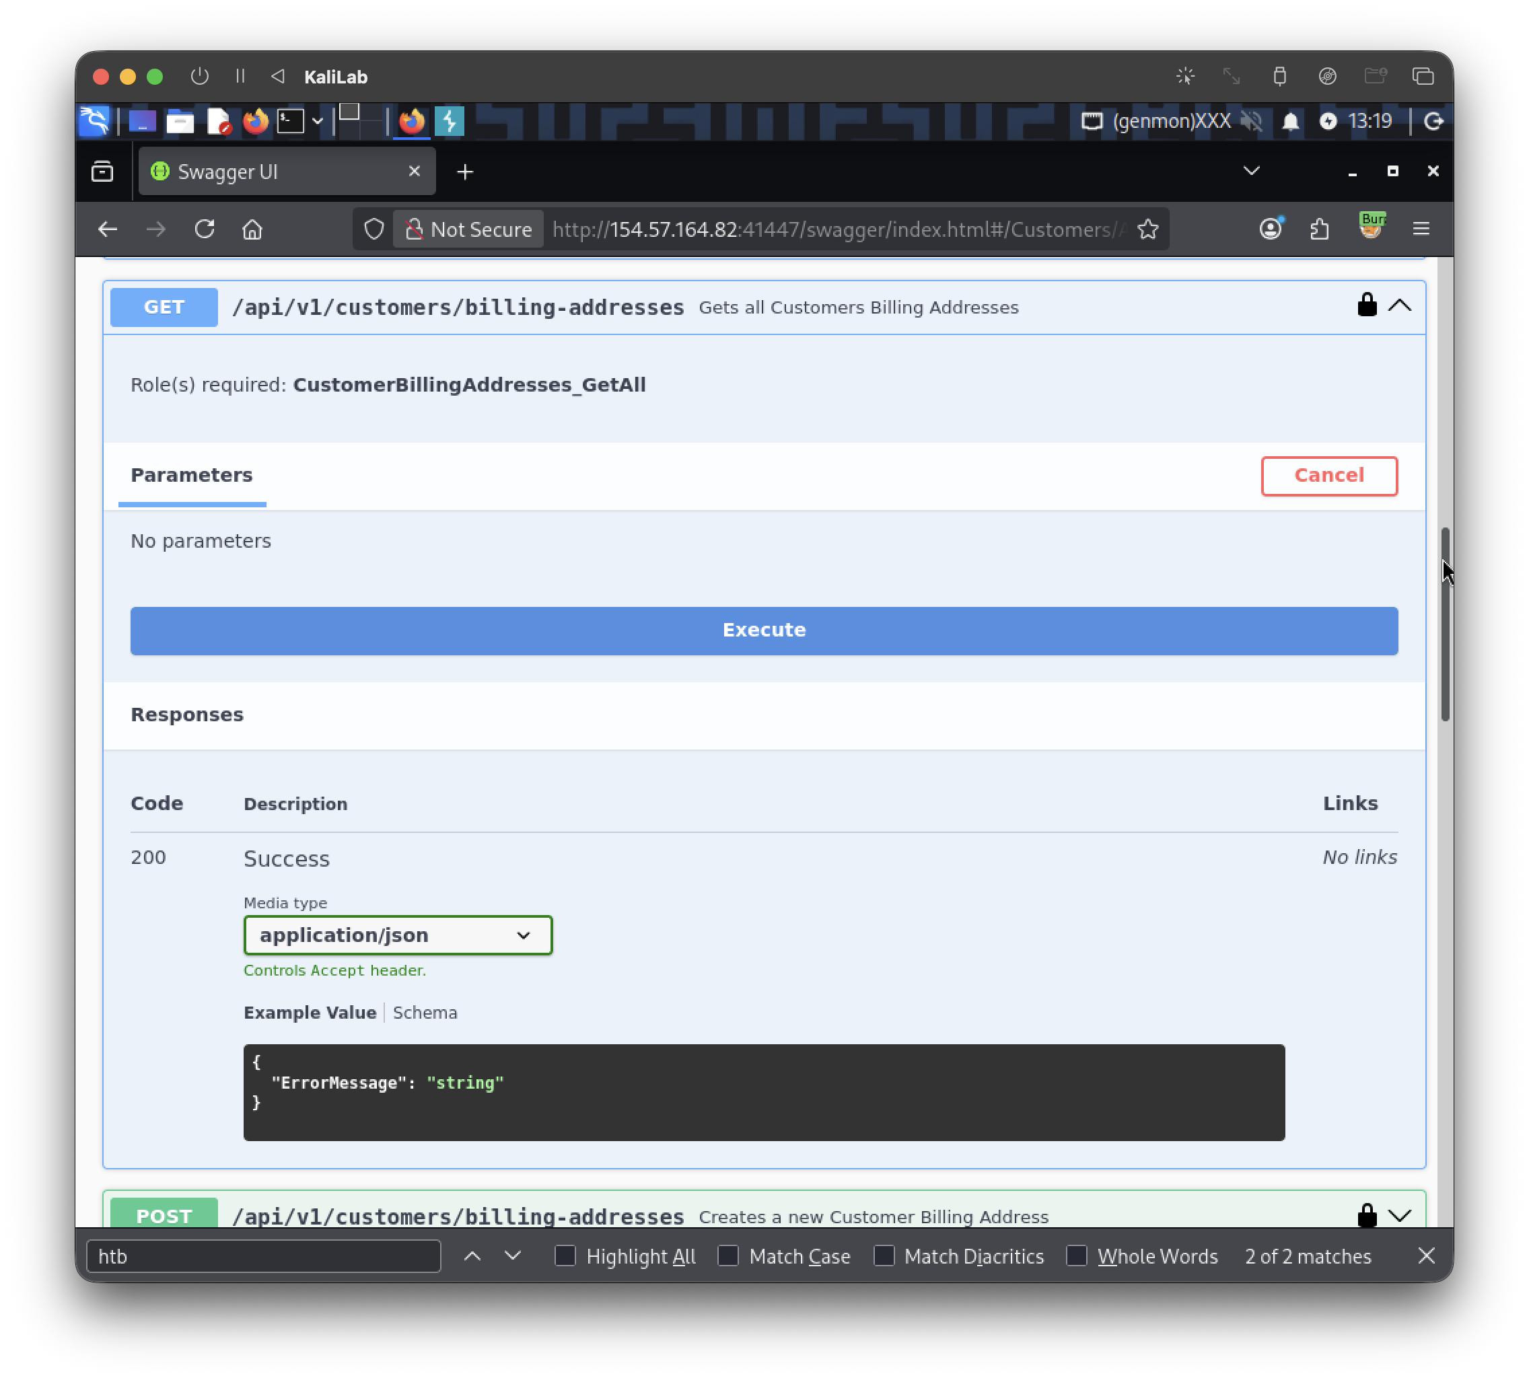This screenshot has width=1529, height=1382.
Task: Bookmark this page with the star icon
Action: 1148,229
